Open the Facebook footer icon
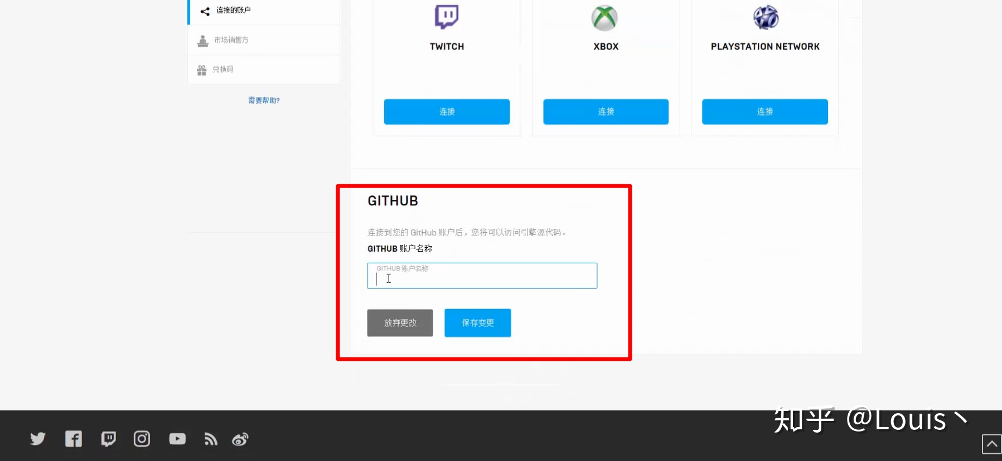This screenshot has width=1002, height=461. point(74,439)
